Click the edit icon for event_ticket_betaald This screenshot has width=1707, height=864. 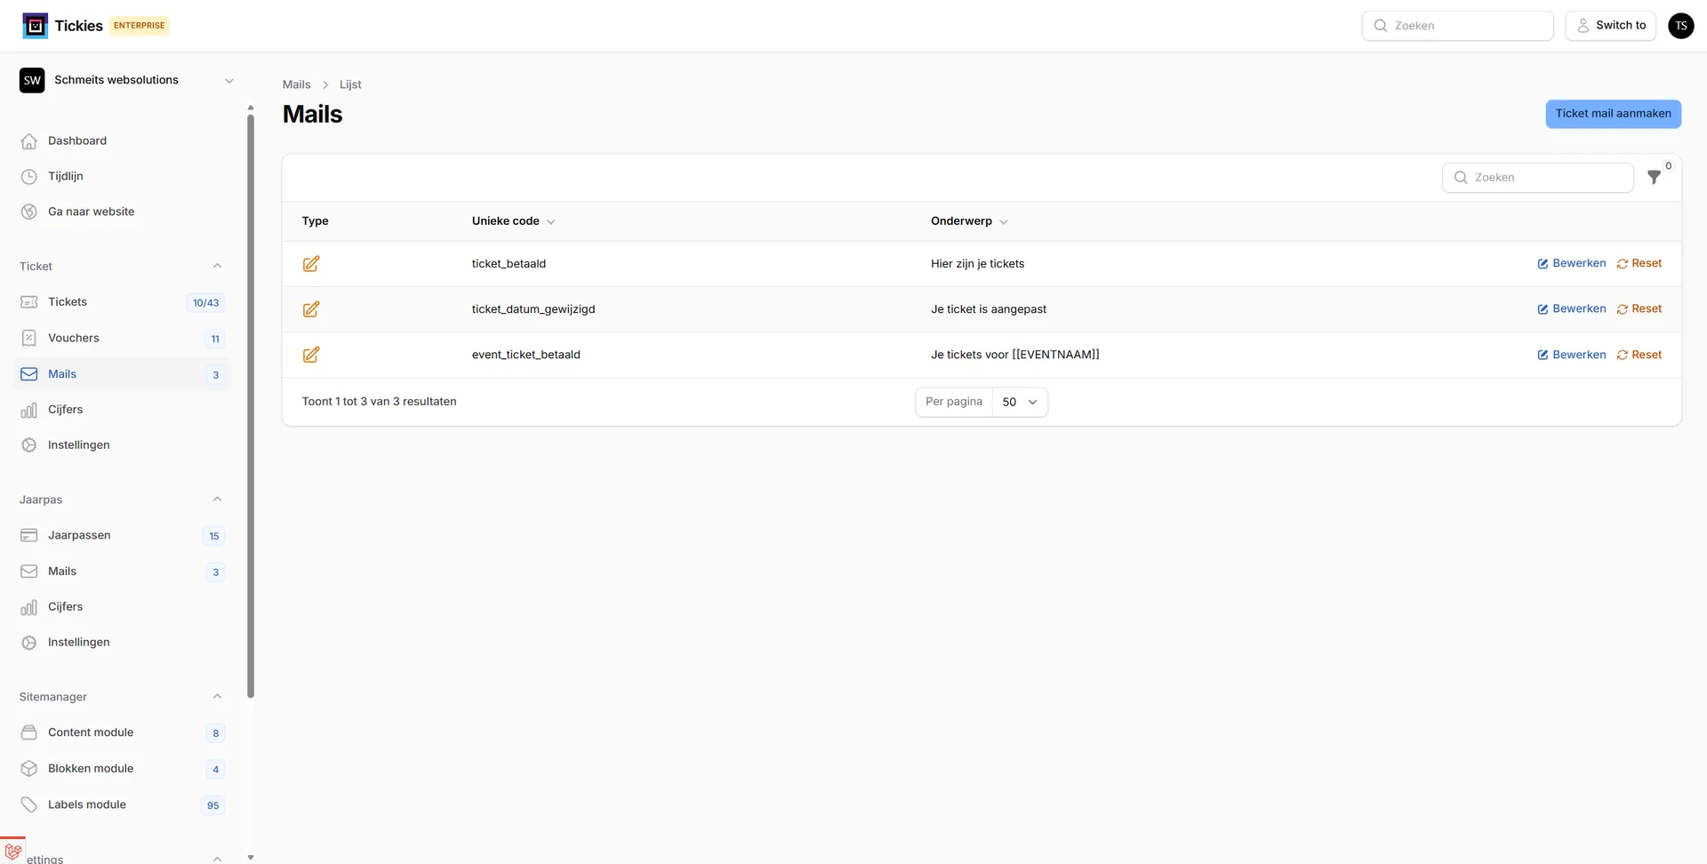coord(310,354)
